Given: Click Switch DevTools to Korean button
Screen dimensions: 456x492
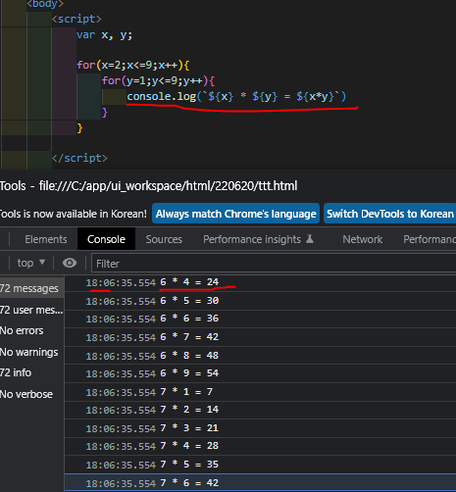Looking at the screenshot, I should click(x=390, y=214).
